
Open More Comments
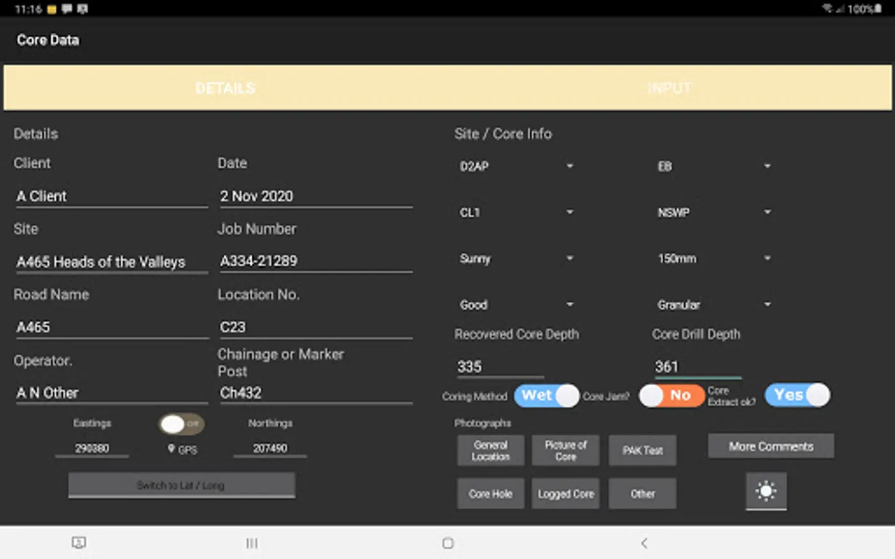point(771,446)
